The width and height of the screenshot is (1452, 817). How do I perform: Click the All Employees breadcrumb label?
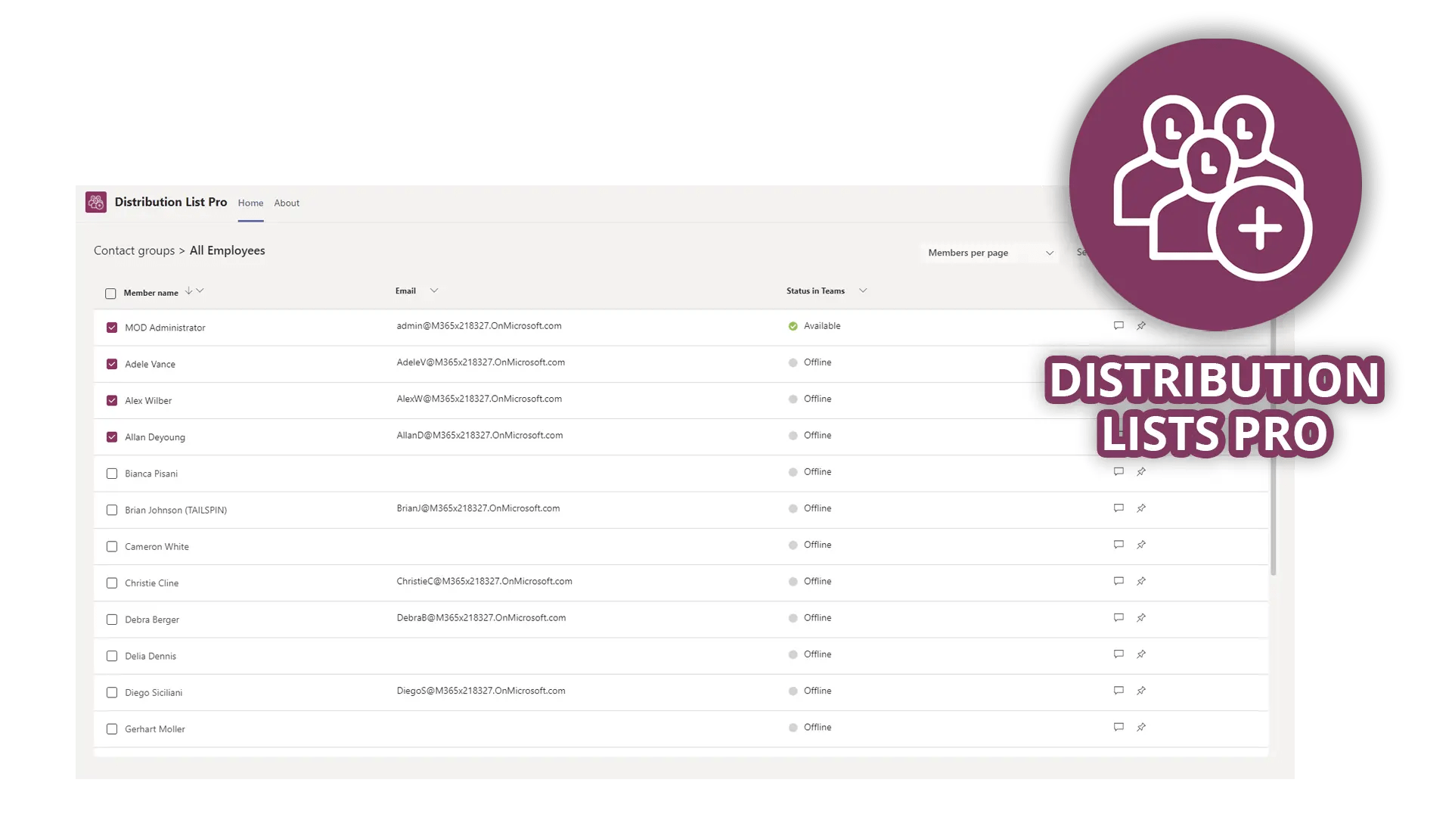point(227,250)
